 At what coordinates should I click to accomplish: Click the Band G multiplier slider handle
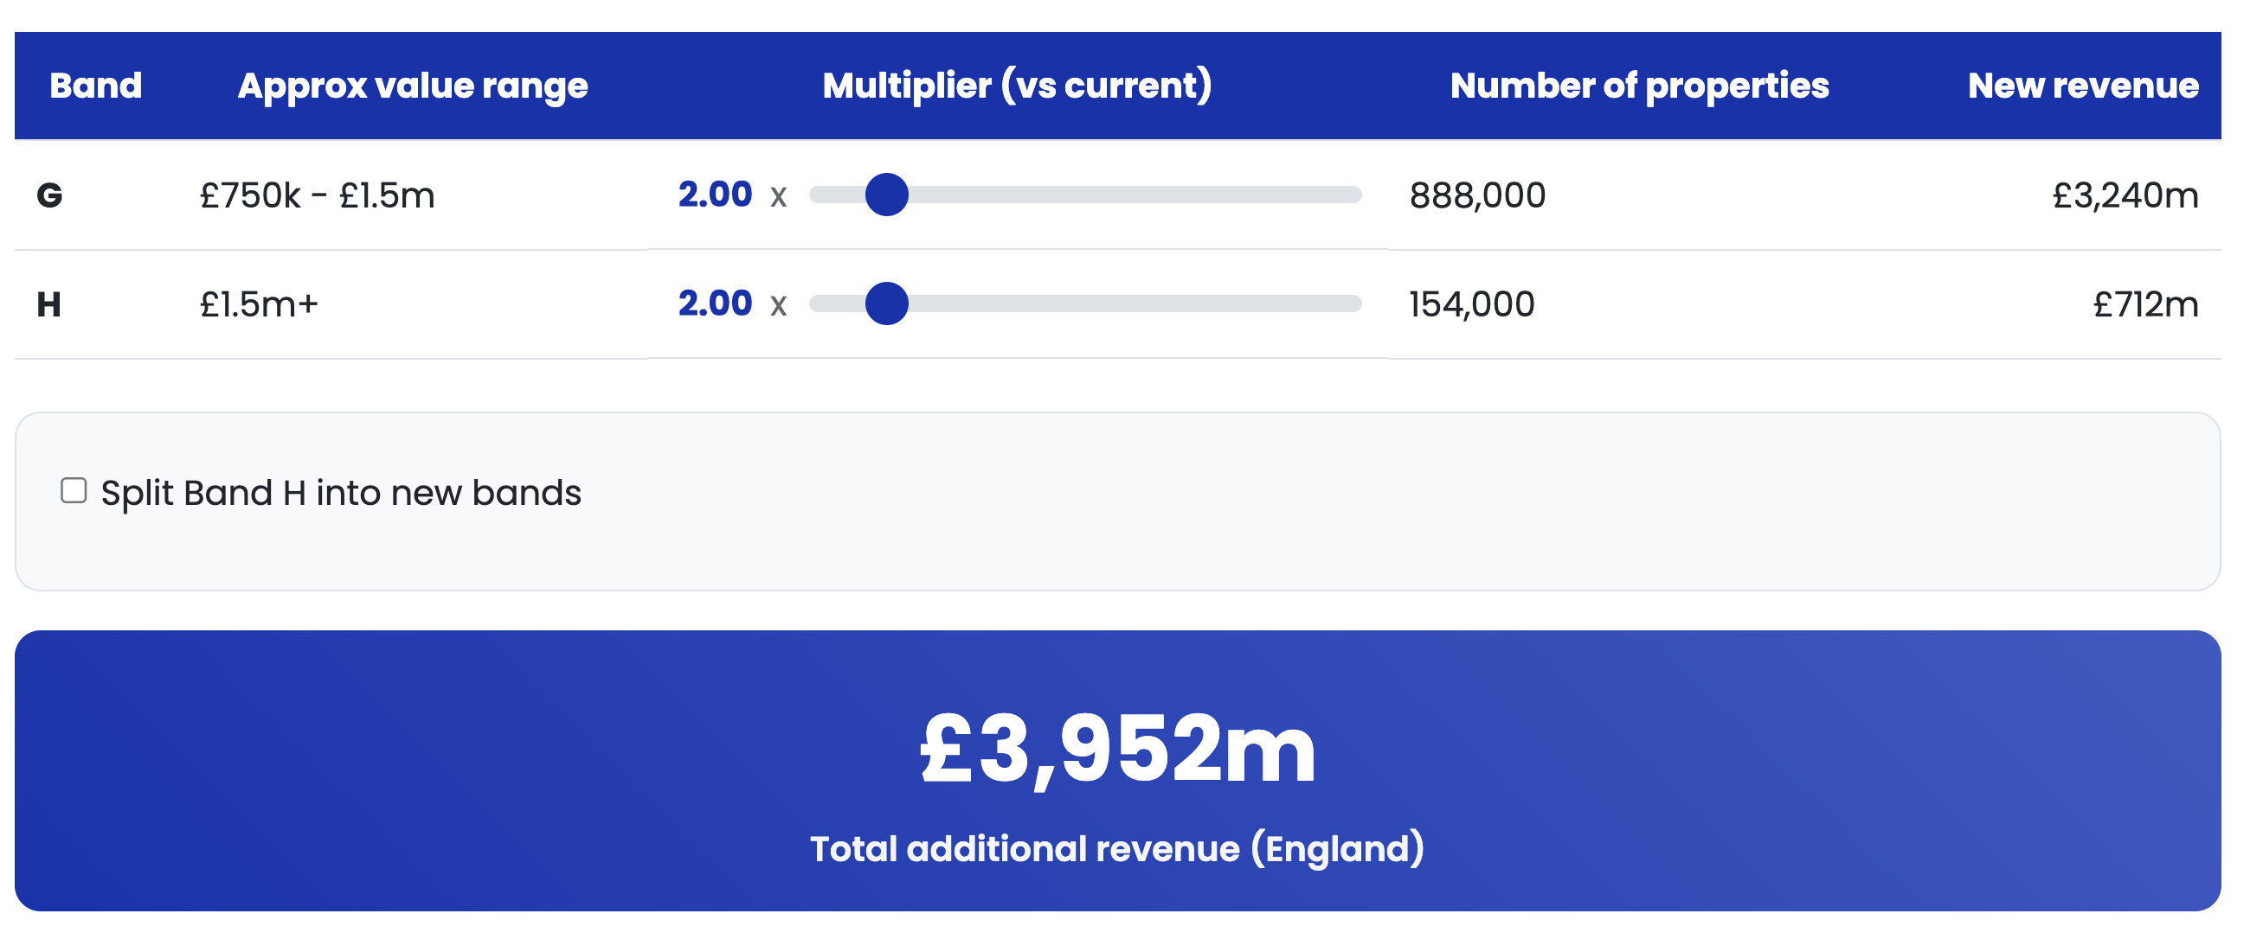pos(886,195)
